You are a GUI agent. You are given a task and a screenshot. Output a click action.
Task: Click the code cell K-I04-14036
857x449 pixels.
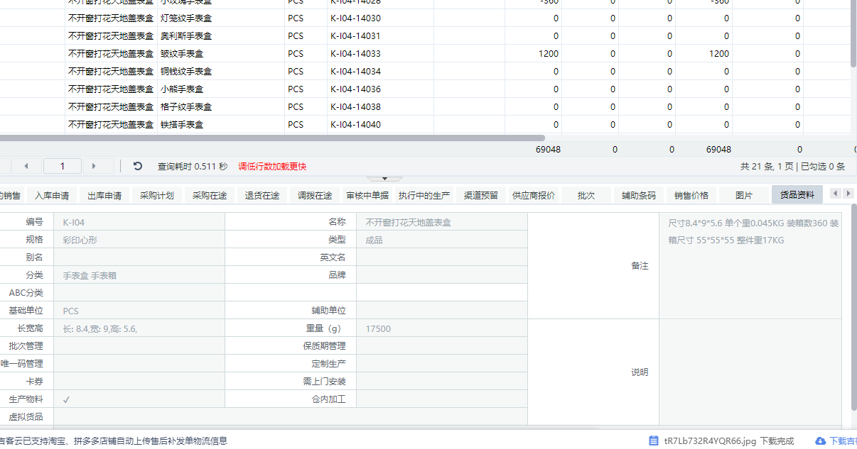coord(380,89)
